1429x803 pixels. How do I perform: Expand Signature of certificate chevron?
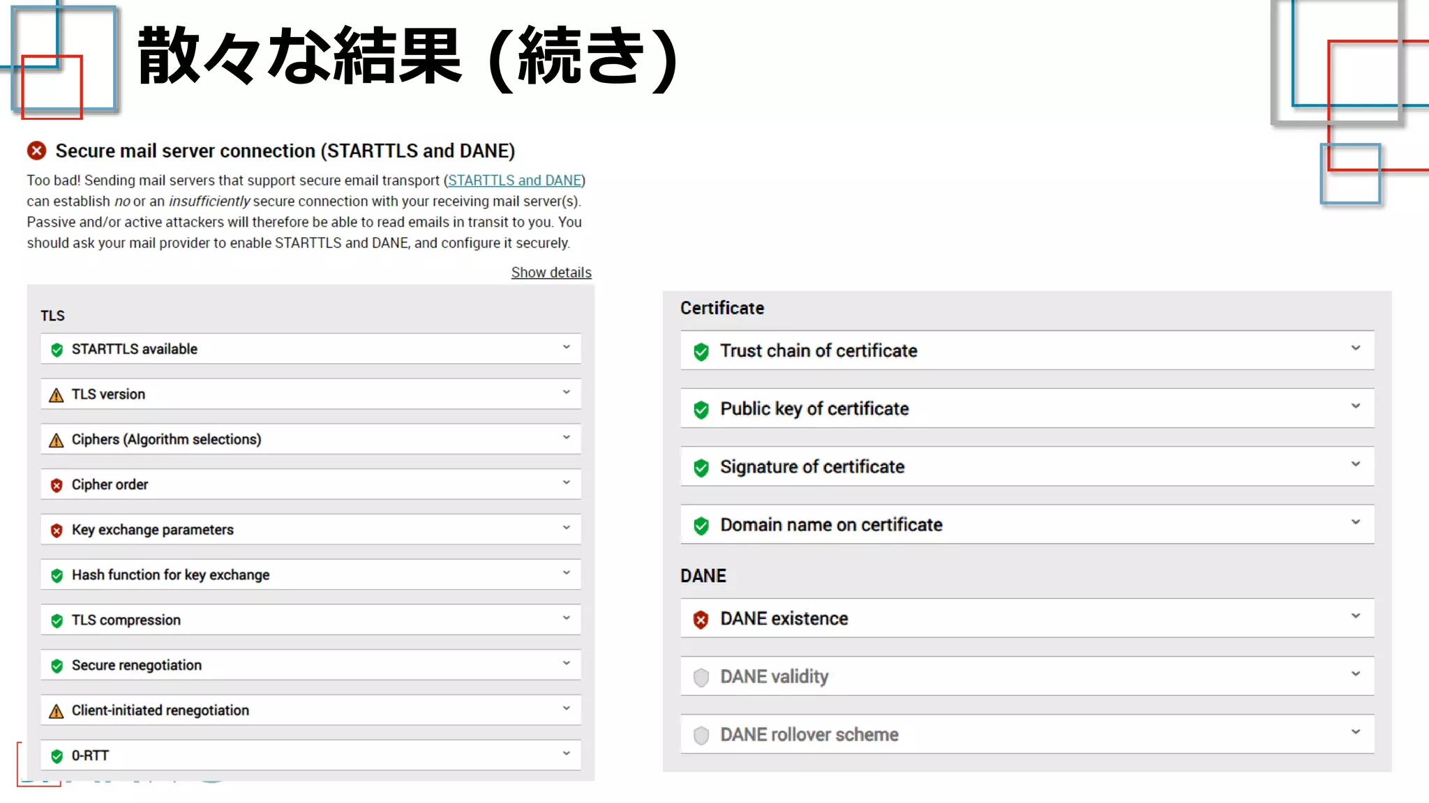click(x=1356, y=464)
